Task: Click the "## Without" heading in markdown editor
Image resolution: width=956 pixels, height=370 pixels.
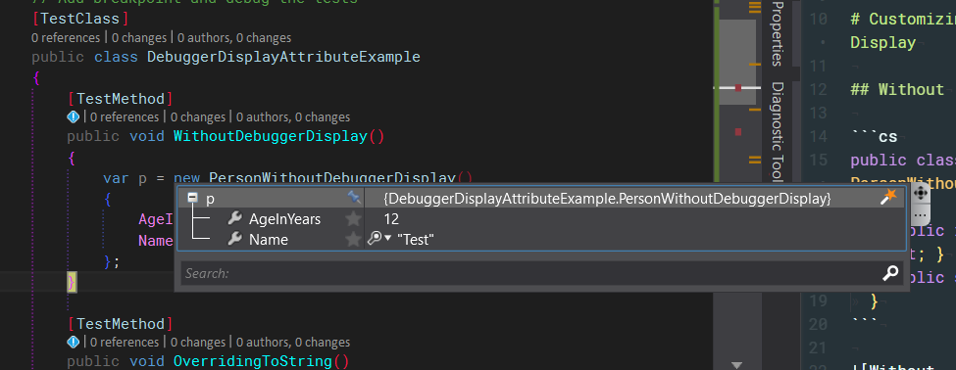Action: pos(897,89)
